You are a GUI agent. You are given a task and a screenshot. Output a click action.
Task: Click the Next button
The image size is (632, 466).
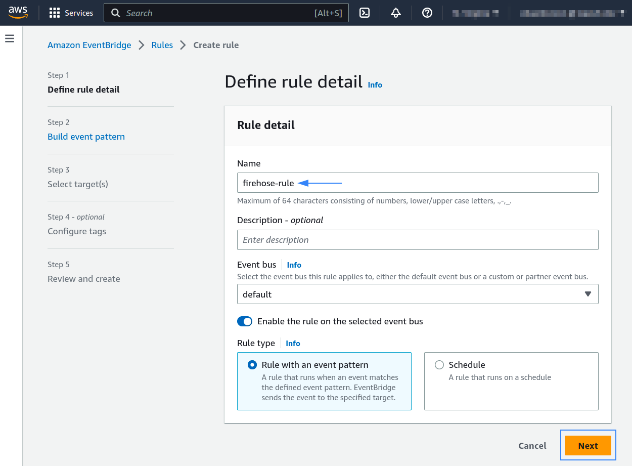click(x=588, y=446)
